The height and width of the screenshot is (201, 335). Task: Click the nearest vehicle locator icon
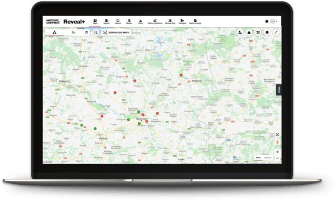(240, 32)
